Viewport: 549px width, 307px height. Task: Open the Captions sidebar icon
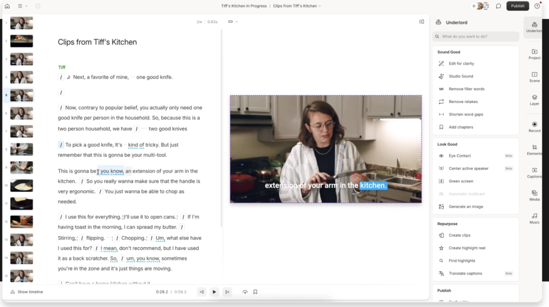coord(534,173)
